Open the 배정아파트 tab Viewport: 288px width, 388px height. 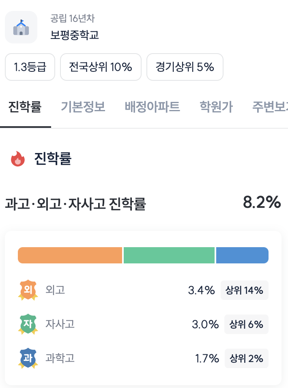[153, 107]
